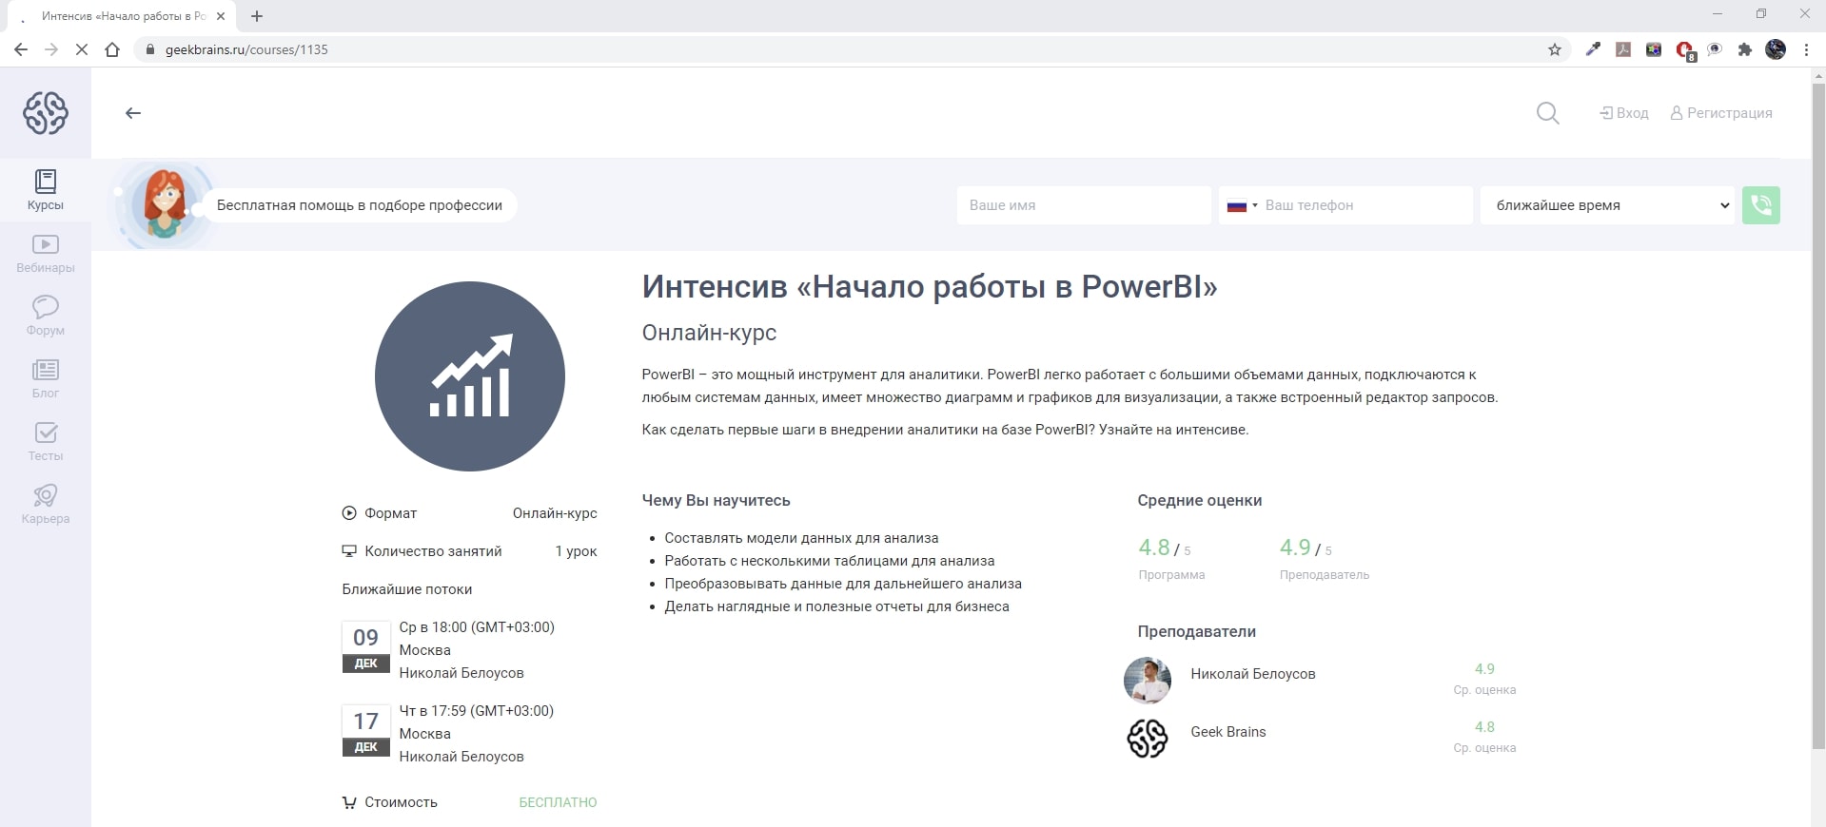Click the red-haired assistant avatar
The height and width of the screenshot is (827, 1826).
pyautogui.click(x=165, y=204)
